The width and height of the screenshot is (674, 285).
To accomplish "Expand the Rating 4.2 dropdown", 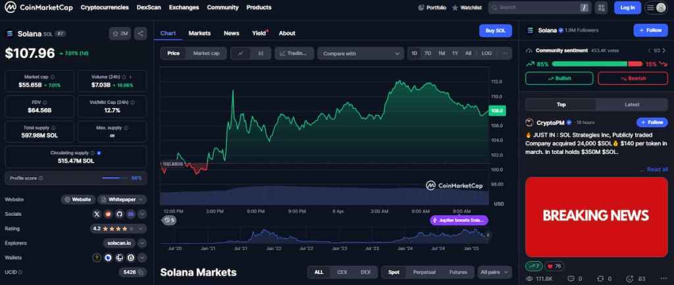I will tap(140, 228).
